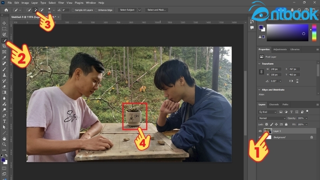Select the Background layer row
The height and width of the screenshot is (180, 320).
click(286, 137)
